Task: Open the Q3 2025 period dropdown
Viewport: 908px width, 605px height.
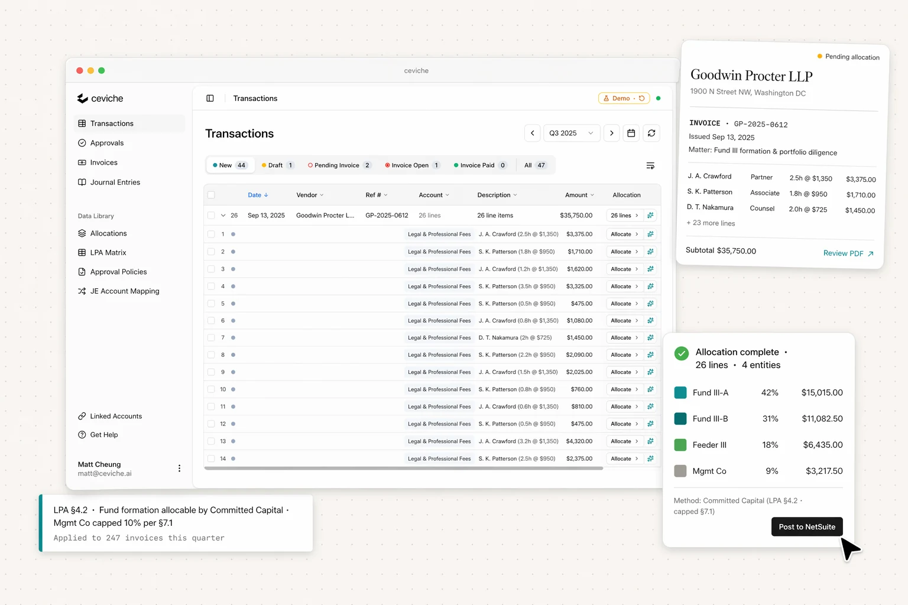Action: [x=571, y=133]
